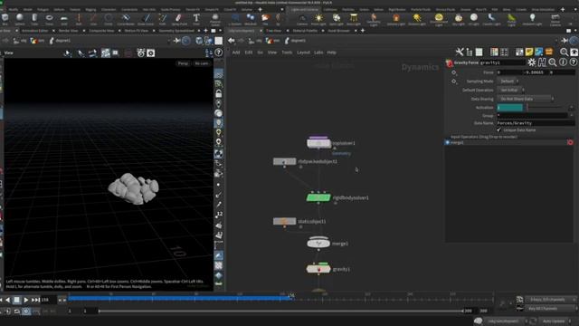Switch to the Render View pane tab

69,31
